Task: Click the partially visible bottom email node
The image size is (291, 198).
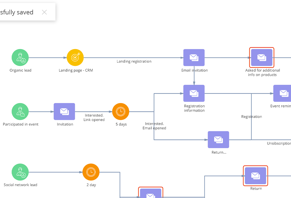Action: 151,194
